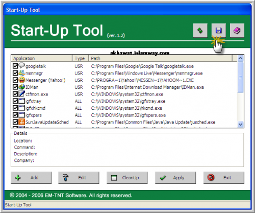Select the IDMan globe icon

point(21,87)
